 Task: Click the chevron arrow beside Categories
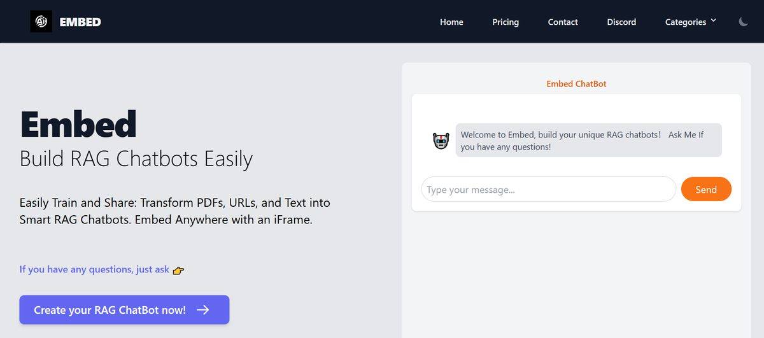[x=713, y=20]
